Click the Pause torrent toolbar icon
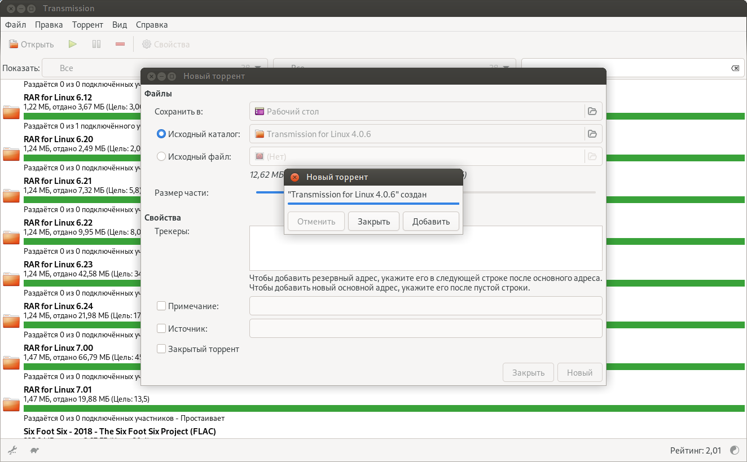 (x=96, y=44)
